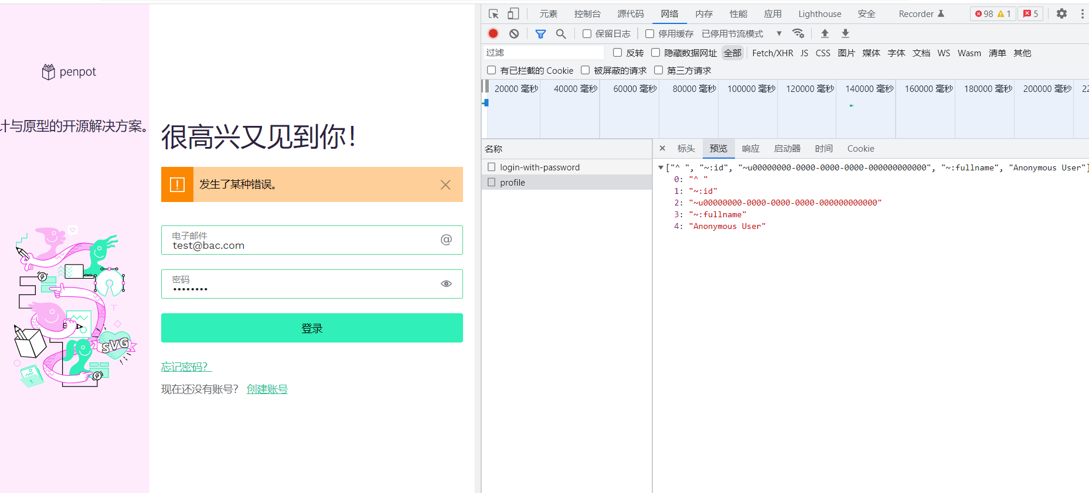
Task: Check the 反转 filter option
Action: coord(617,53)
